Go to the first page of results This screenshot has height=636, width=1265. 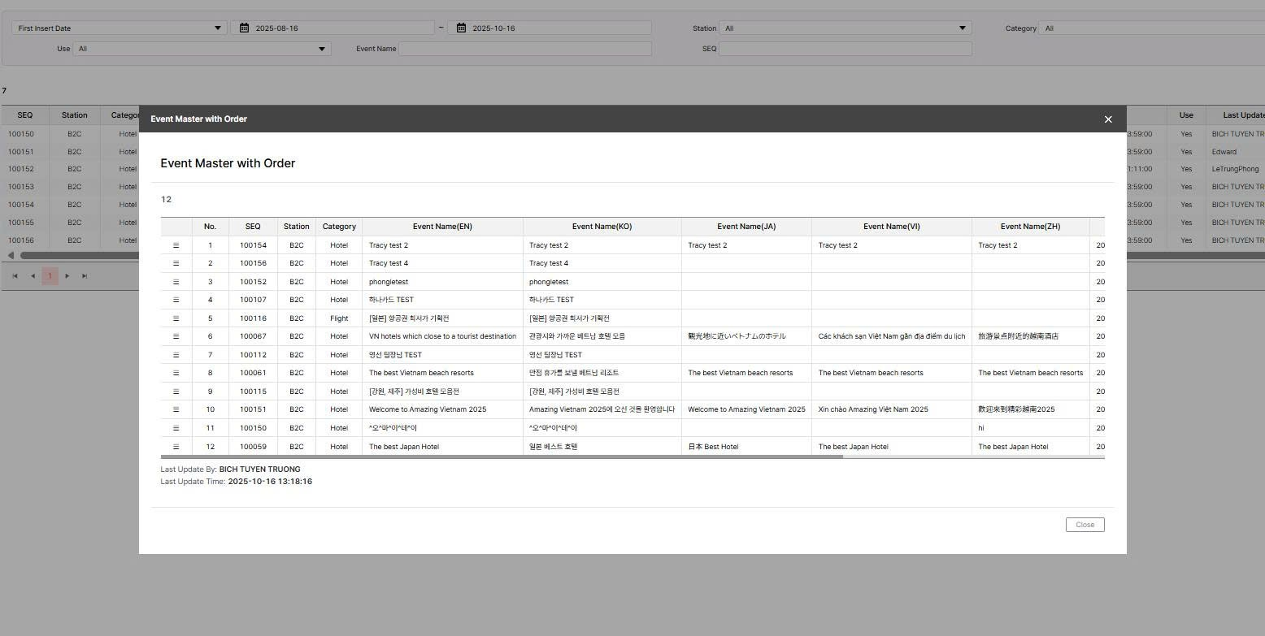coord(15,276)
